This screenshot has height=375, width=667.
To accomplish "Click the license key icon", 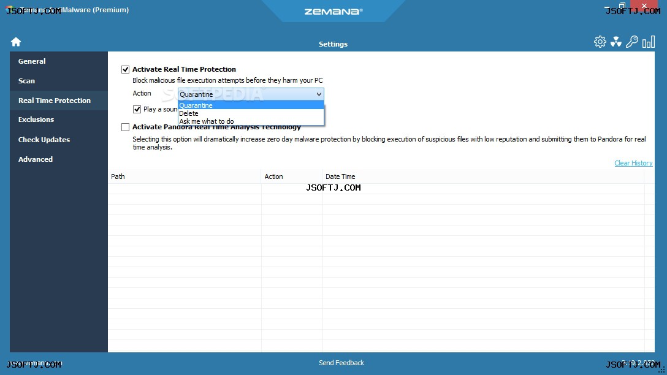I will (631, 42).
